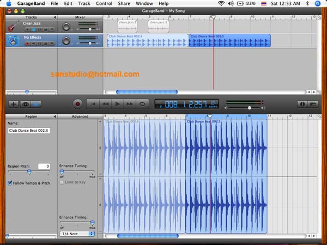
Task: Click the battery status icon
Action: point(240,4)
